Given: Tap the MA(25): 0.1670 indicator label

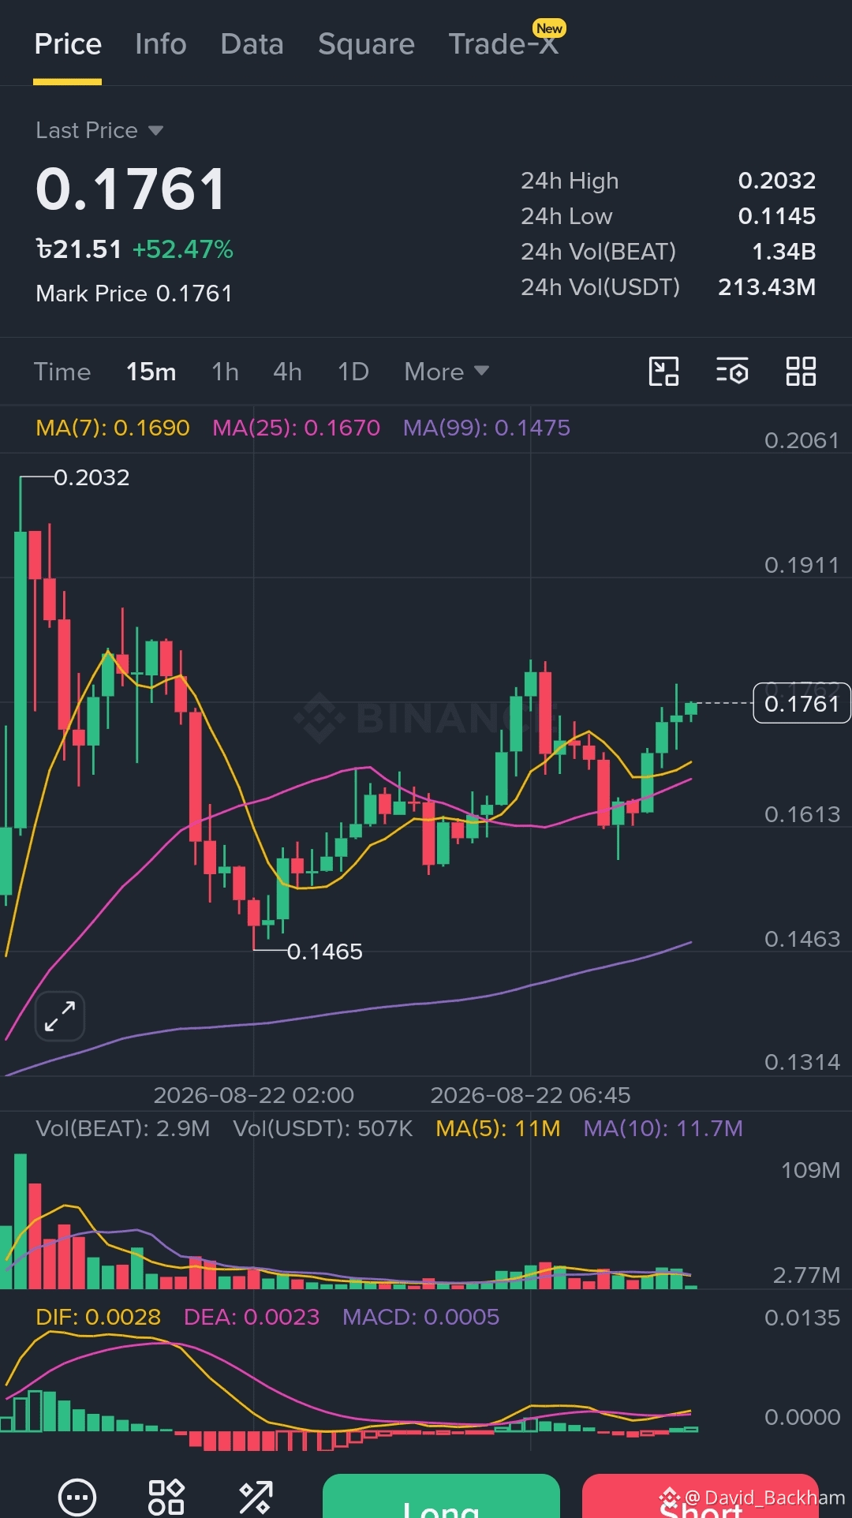Looking at the screenshot, I should point(297,428).
